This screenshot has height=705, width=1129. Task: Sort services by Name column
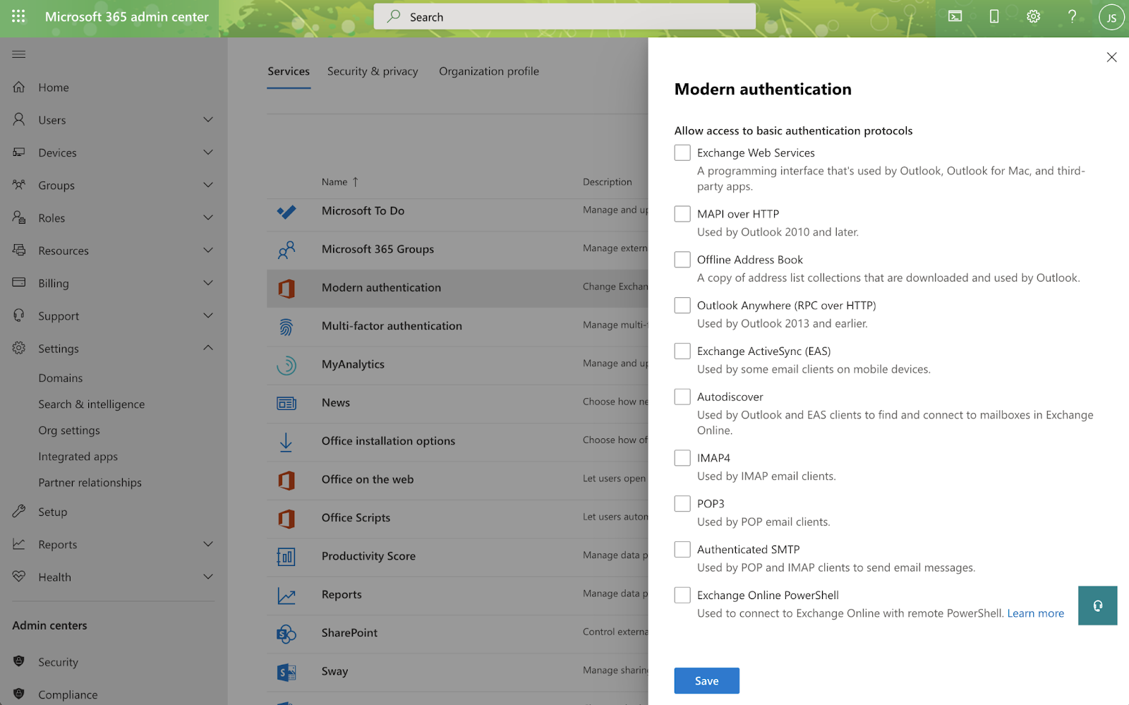(340, 182)
